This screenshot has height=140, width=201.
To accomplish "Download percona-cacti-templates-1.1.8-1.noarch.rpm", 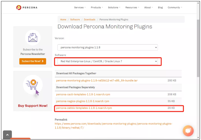I will coord(83,94).
